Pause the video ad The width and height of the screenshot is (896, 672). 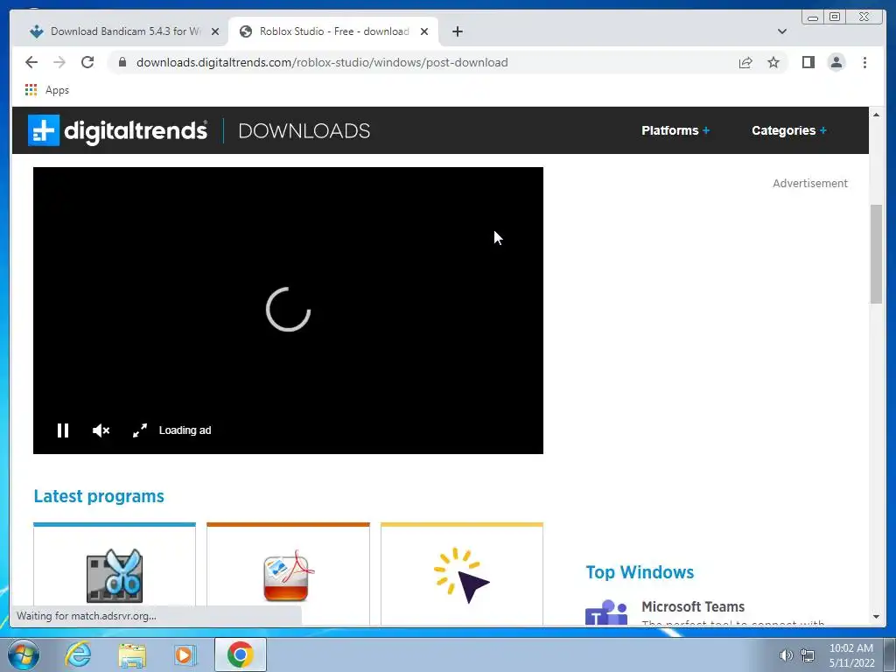63,430
